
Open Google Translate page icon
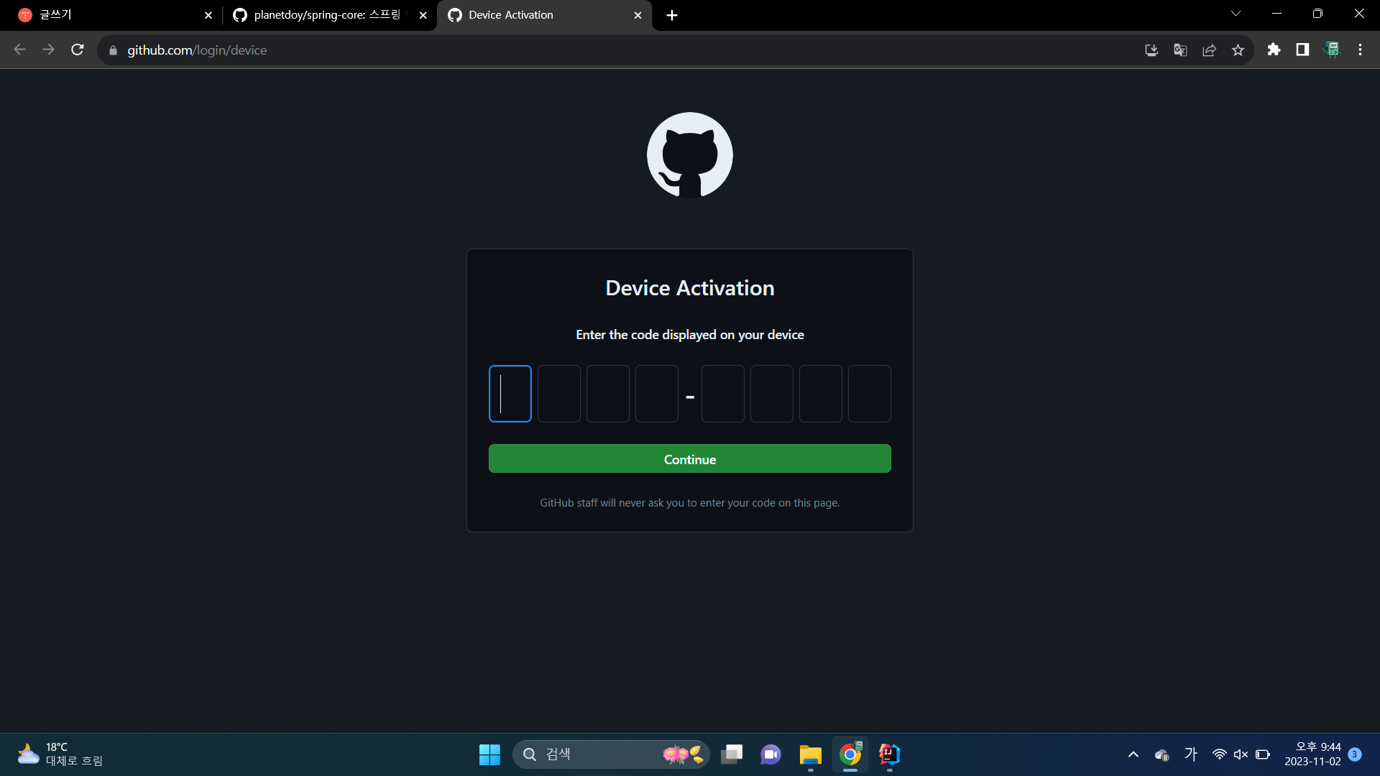(1180, 50)
